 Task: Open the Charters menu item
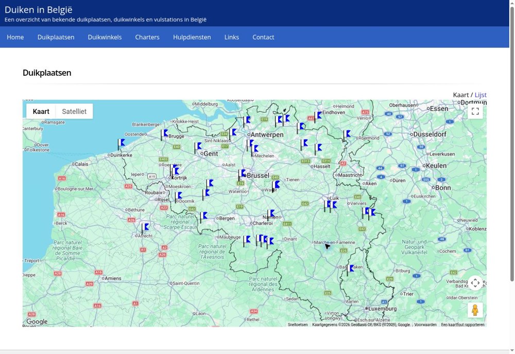(x=147, y=37)
